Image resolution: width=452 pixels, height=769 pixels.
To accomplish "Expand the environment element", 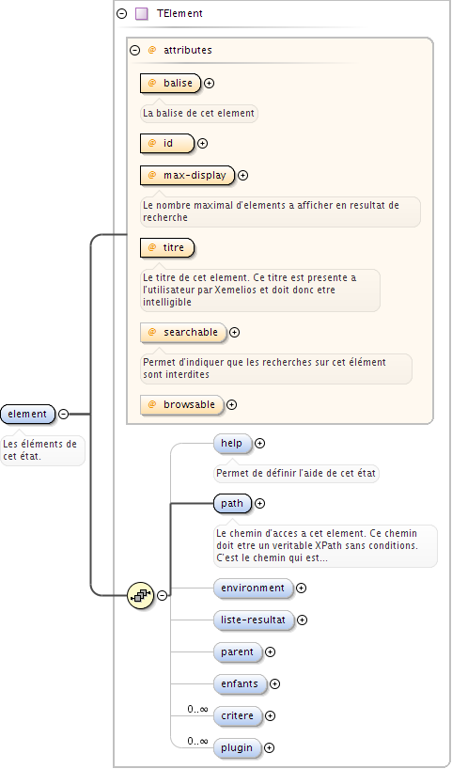I will point(302,588).
